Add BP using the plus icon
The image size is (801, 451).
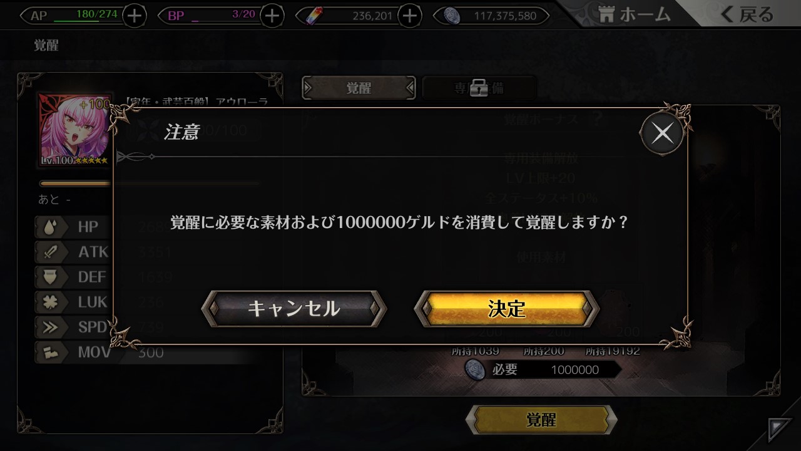click(x=272, y=16)
